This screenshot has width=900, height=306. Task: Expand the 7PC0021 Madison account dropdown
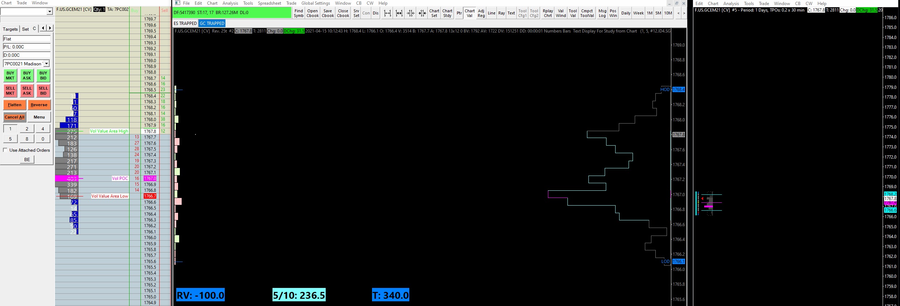pos(46,64)
